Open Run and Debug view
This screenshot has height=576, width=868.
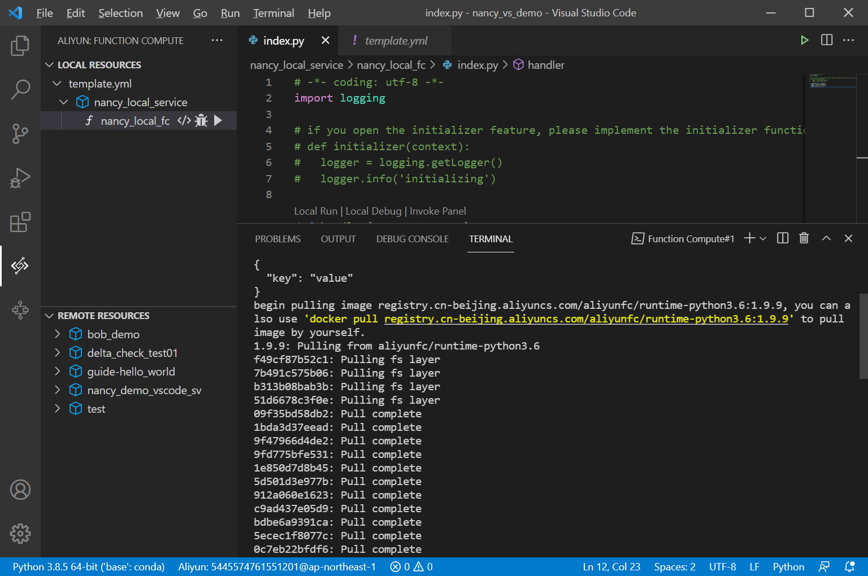(x=20, y=178)
